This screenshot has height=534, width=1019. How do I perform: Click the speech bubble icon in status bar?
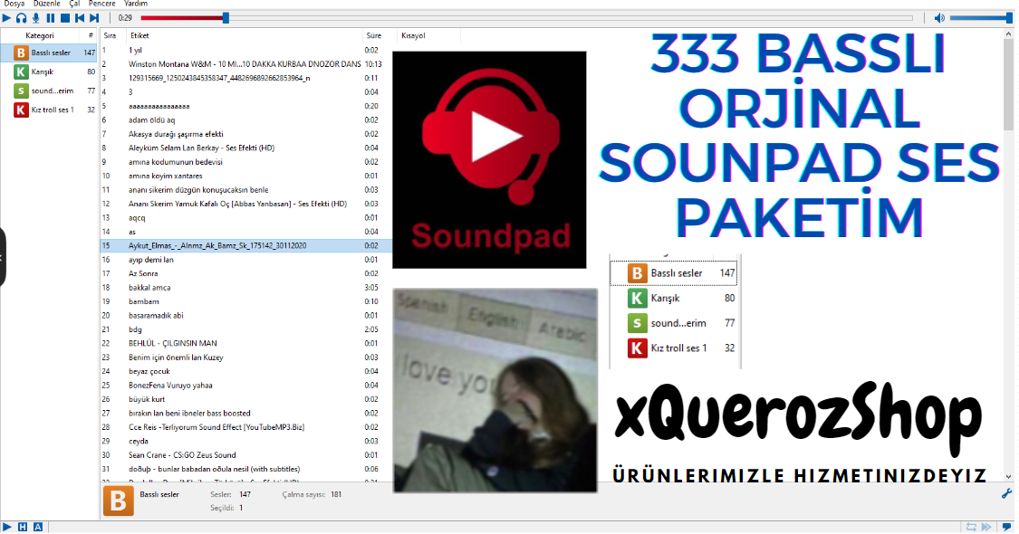pos(1006,527)
